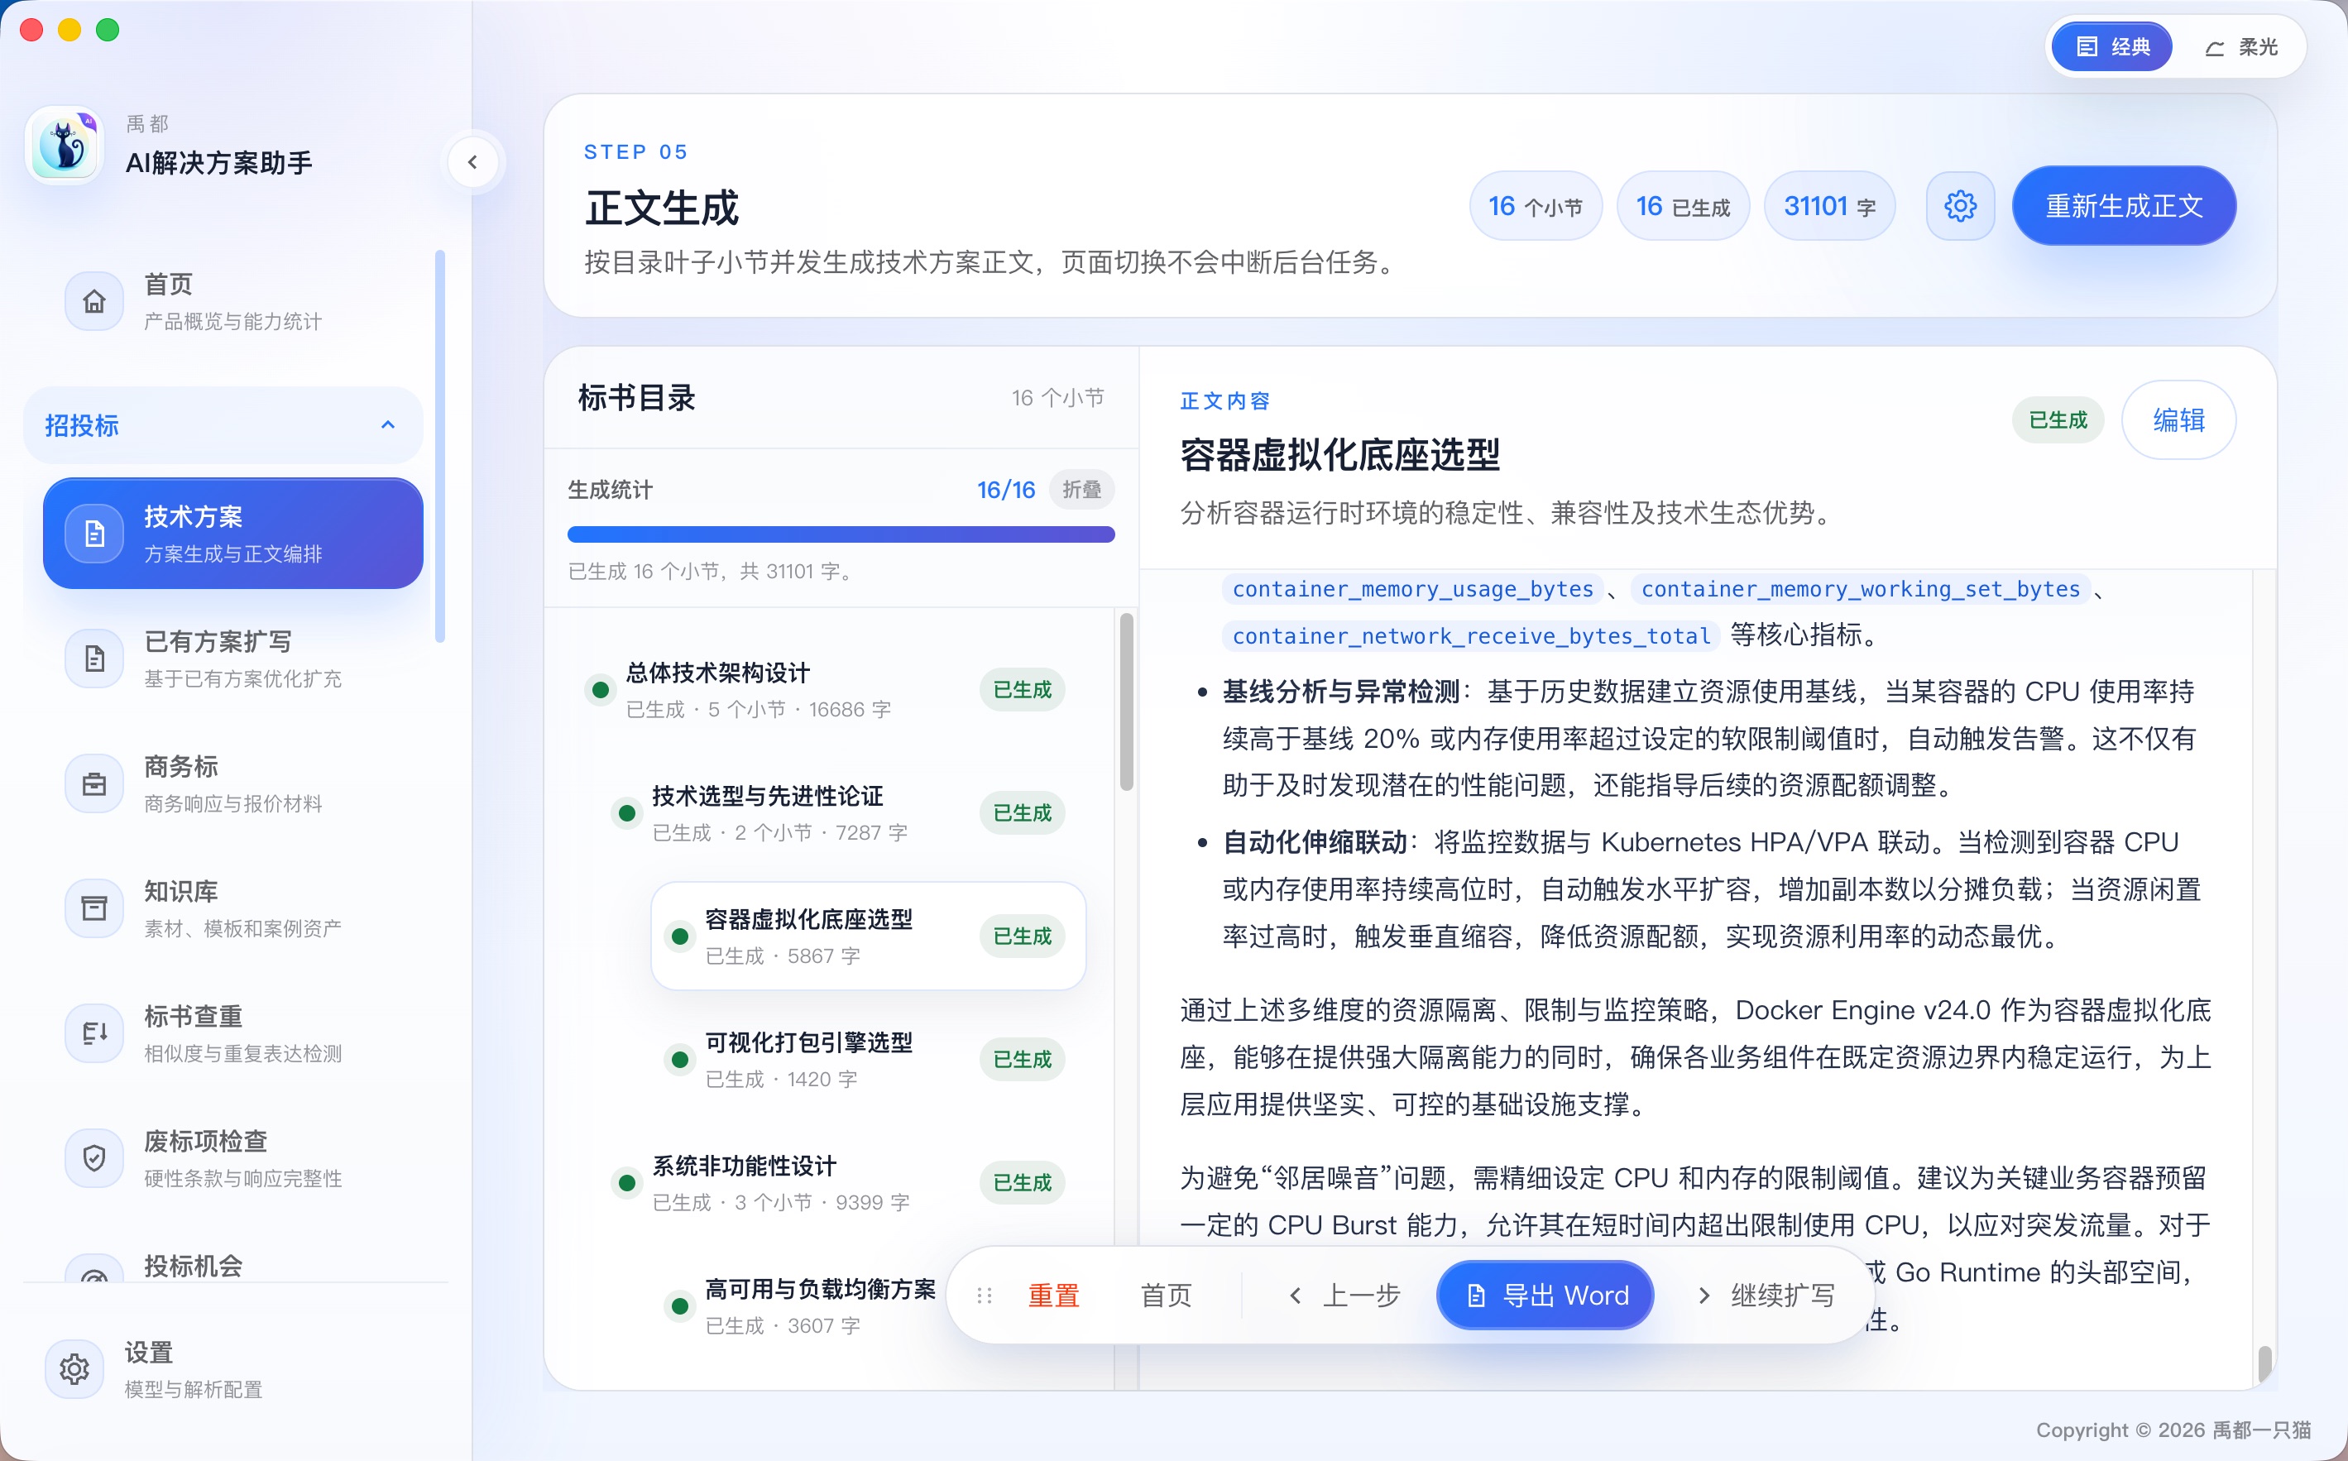
Task: Export document with 导出 Word button
Action: coord(1545,1295)
